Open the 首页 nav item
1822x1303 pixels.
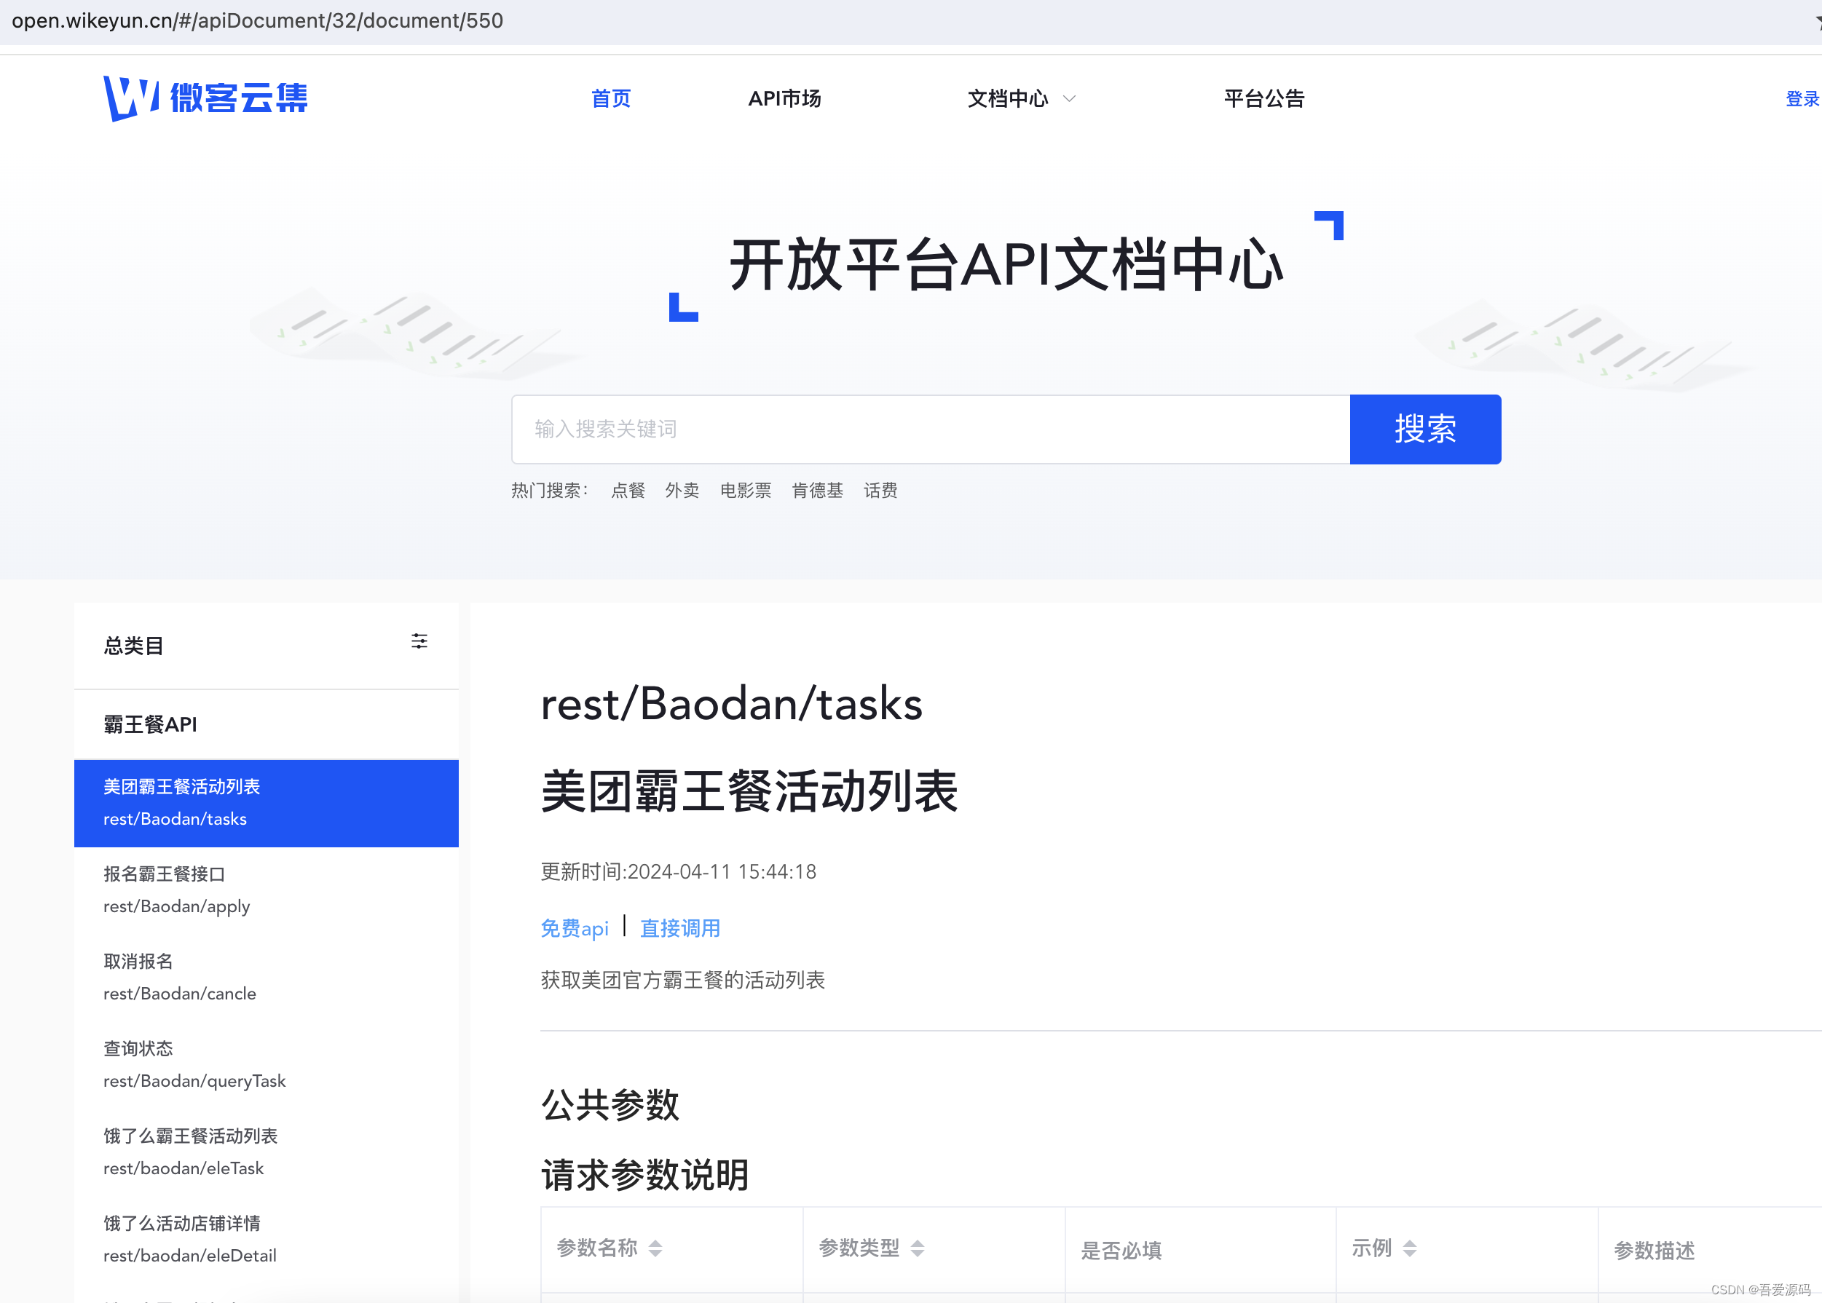[x=611, y=99]
